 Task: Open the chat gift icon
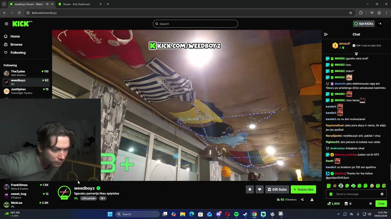(x=331, y=194)
